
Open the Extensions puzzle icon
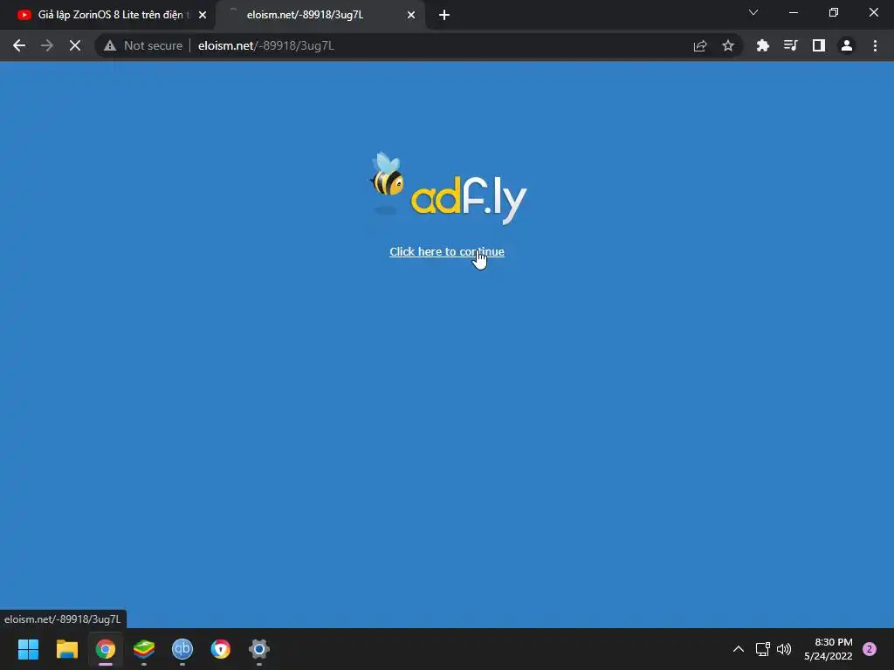click(x=762, y=45)
